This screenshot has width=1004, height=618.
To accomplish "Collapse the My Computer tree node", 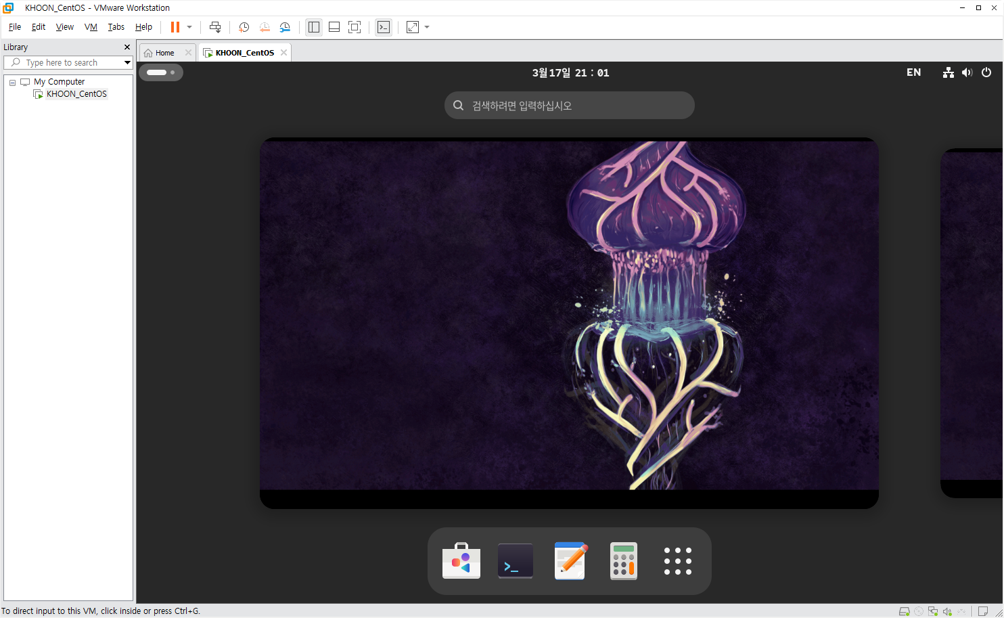I will click(x=12, y=83).
